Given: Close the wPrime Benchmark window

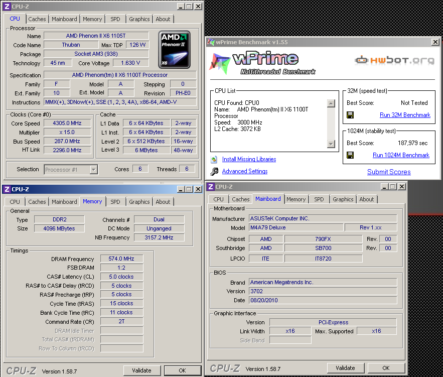Looking at the screenshot, I should pos(435,42).
